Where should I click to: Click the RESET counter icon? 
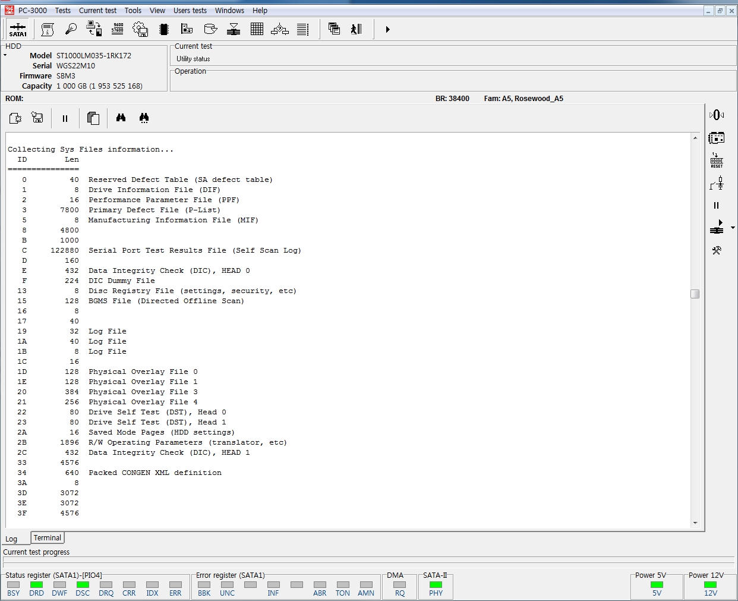tap(717, 161)
